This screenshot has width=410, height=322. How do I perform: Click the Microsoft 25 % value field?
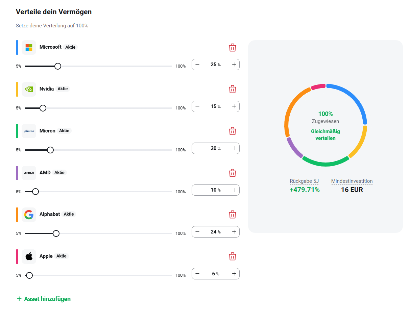pyautogui.click(x=215, y=65)
